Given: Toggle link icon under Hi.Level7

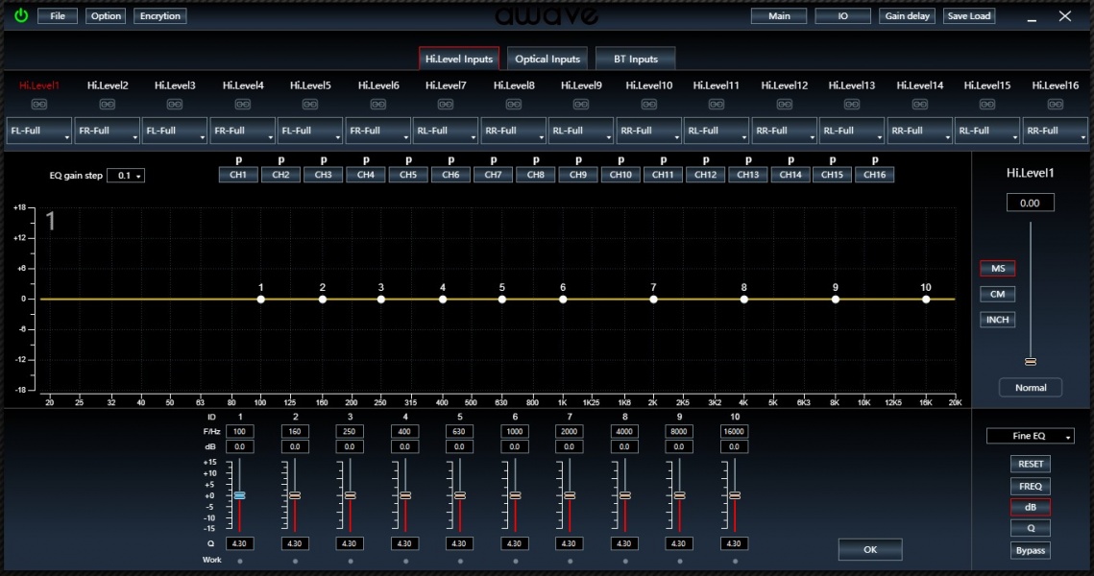Looking at the screenshot, I should [x=445, y=105].
